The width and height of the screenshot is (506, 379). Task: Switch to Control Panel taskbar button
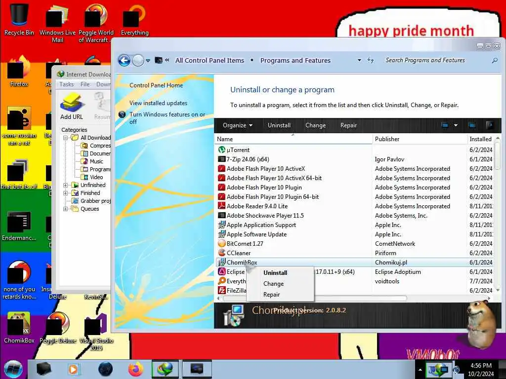[197, 369]
